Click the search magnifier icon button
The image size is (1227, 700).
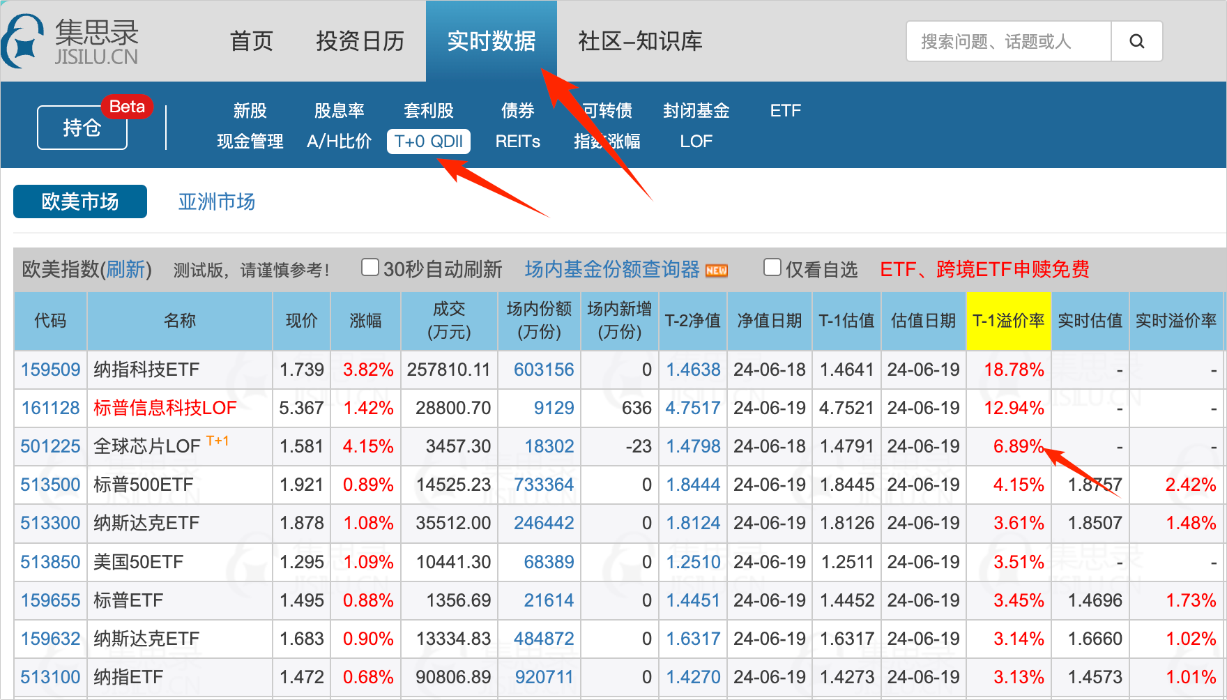point(1136,42)
